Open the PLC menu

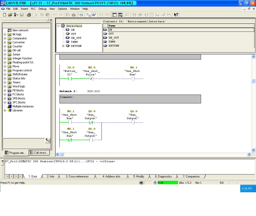pos(33,9)
